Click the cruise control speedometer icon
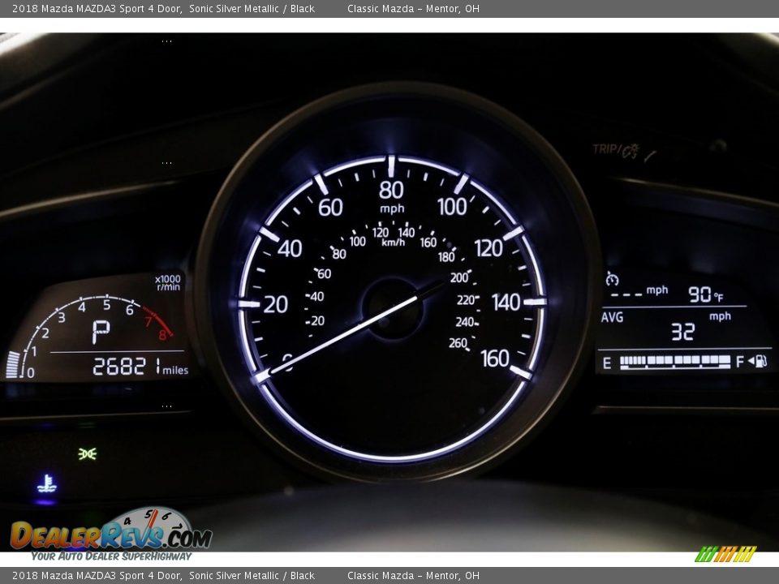Image resolution: width=779 pixels, height=584 pixels. 612,280
